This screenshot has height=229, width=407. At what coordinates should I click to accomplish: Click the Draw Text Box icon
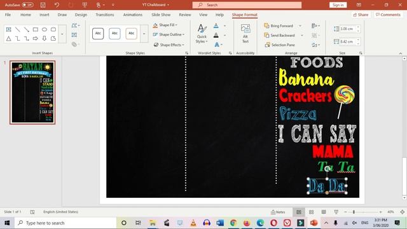(74, 35)
